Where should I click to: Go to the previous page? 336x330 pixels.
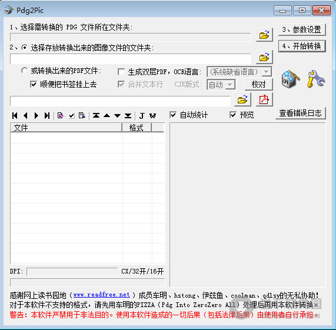[25, 116]
